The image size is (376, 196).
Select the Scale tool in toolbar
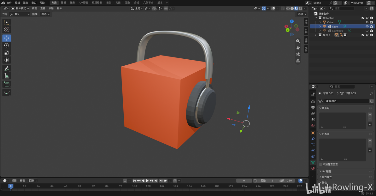coord(7,53)
